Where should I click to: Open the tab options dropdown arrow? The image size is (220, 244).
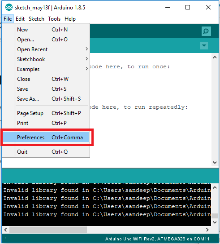204,45
